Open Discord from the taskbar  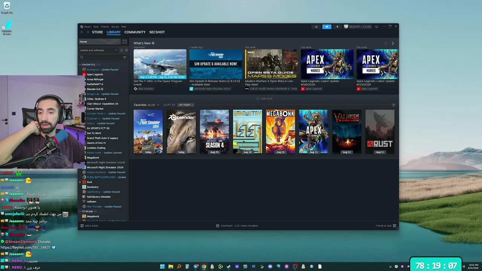(270, 266)
